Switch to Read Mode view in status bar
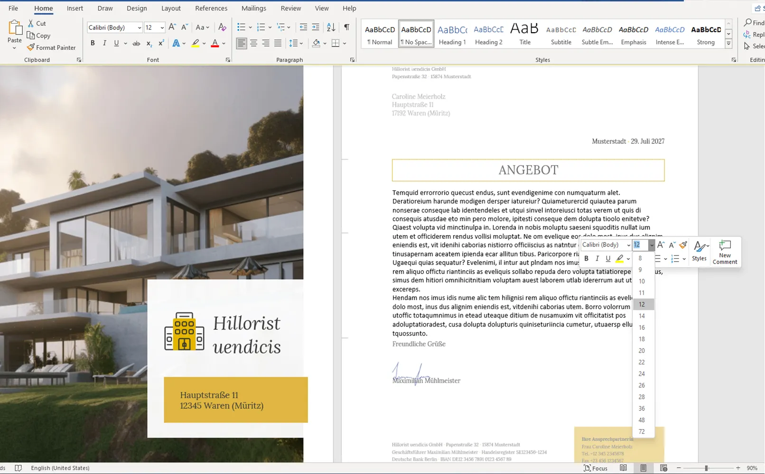 pyautogui.click(x=623, y=468)
